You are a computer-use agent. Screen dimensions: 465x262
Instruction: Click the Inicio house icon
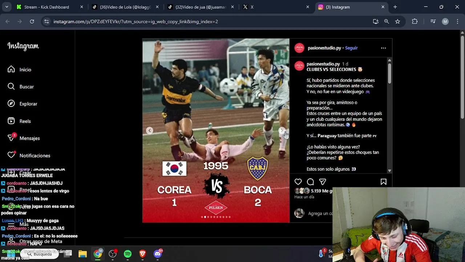(x=11, y=69)
